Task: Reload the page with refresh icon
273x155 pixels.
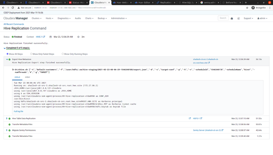Action: pyautogui.click(x=13, y=8)
